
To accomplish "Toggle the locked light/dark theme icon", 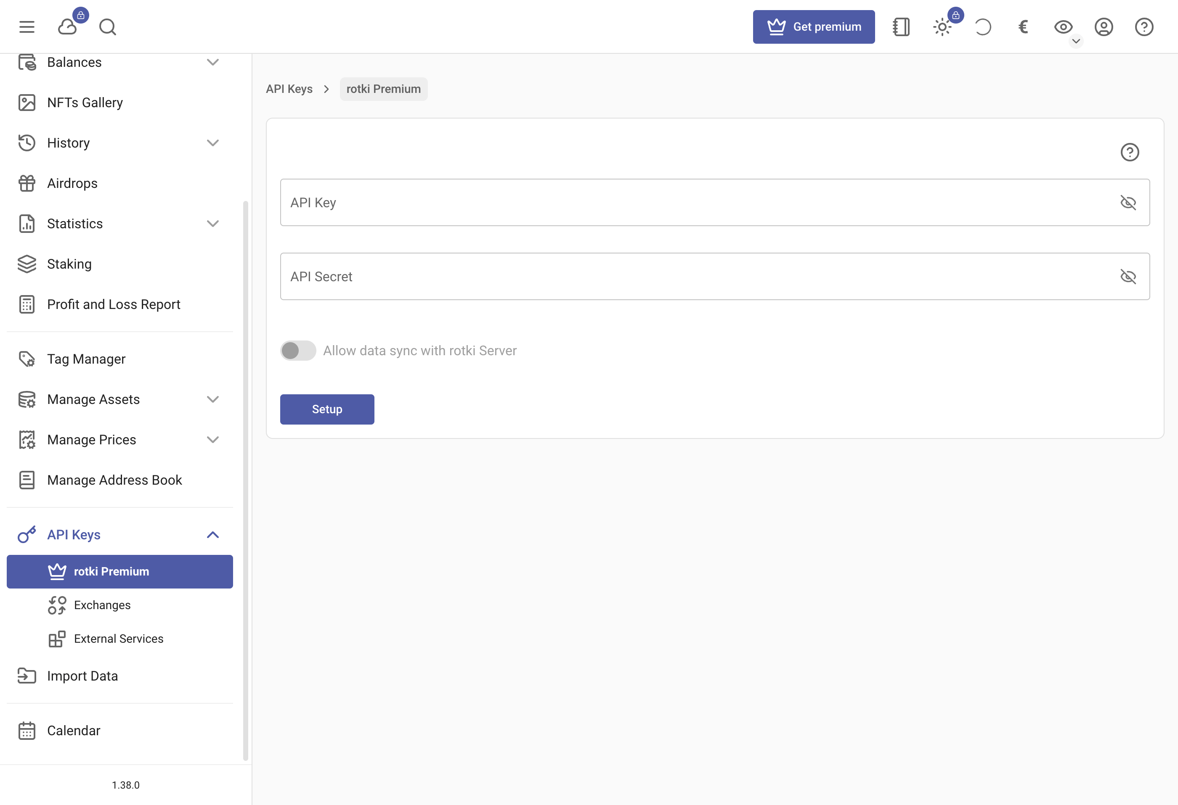I will pyautogui.click(x=942, y=27).
